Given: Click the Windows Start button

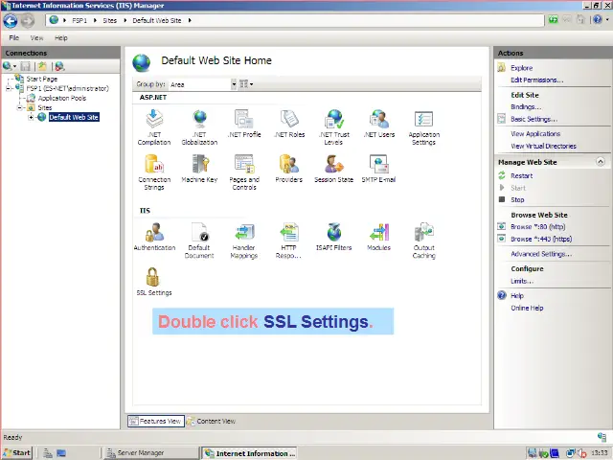Looking at the screenshot, I should [16, 453].
